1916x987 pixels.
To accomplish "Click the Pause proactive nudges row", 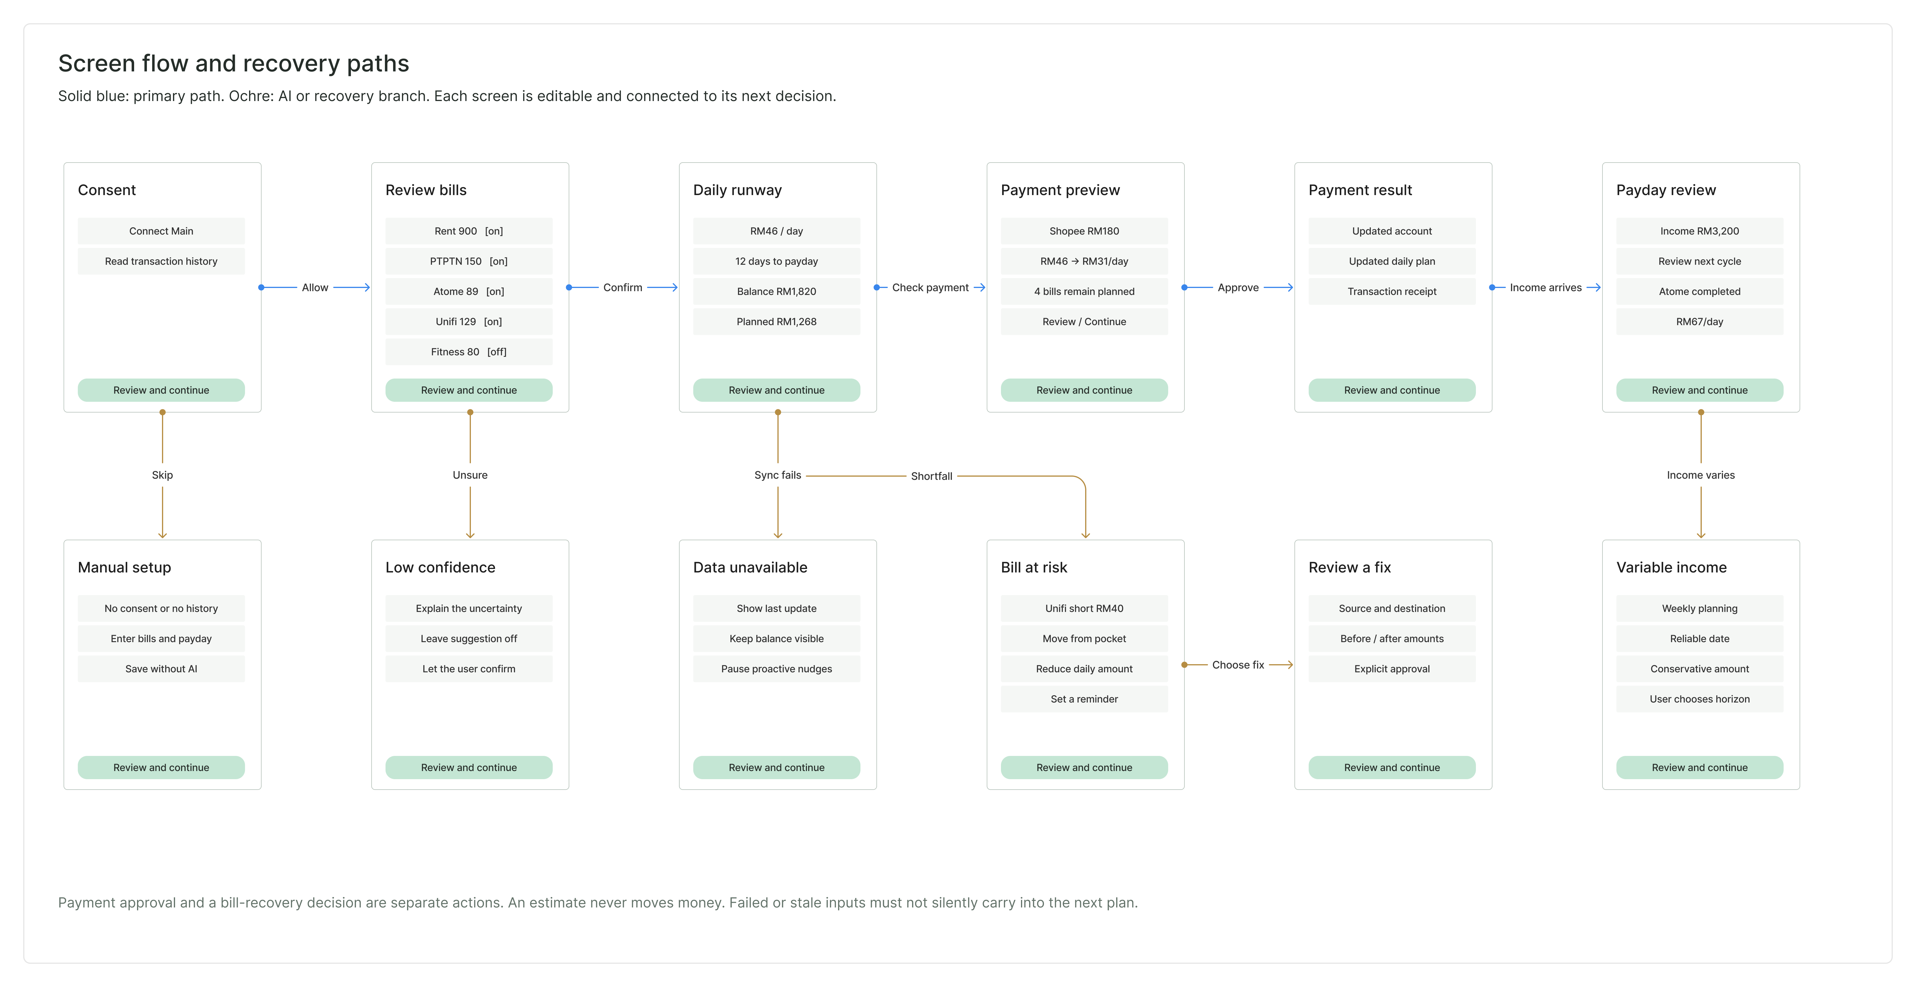I will 777,669.
